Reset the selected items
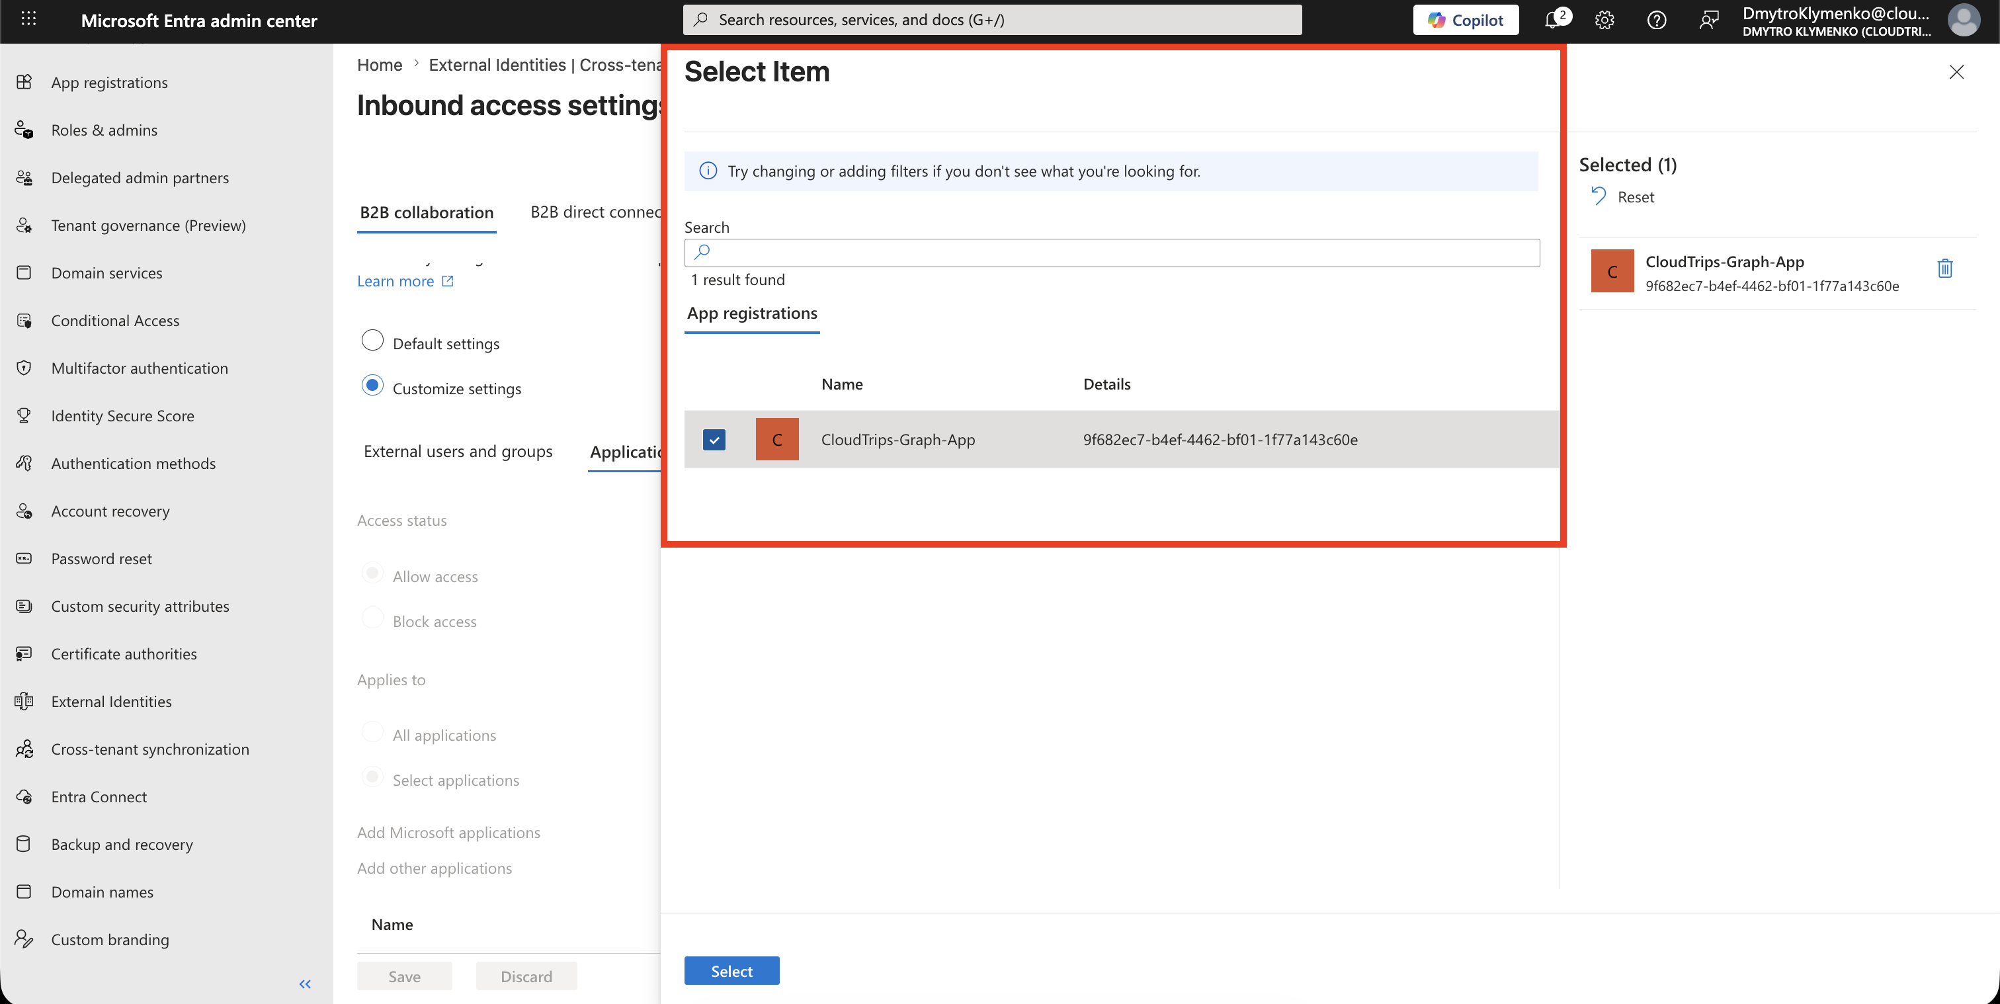The height and width of the screenshot is (1004, 2000). 1624,197
